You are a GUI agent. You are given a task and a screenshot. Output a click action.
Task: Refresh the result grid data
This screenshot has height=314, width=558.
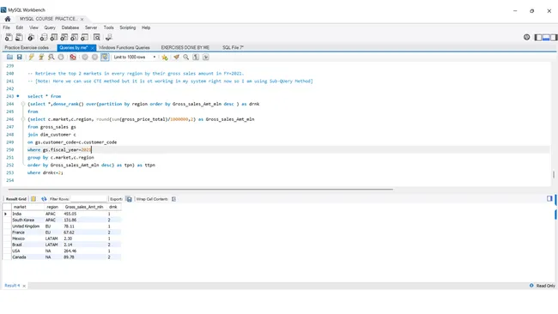point(44,199)
